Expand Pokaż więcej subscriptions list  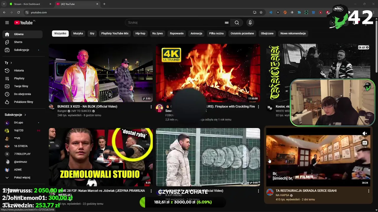(22, 178)
